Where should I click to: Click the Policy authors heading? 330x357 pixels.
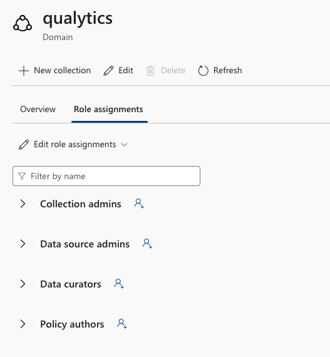pyautogui.click(x=72, y=324)
